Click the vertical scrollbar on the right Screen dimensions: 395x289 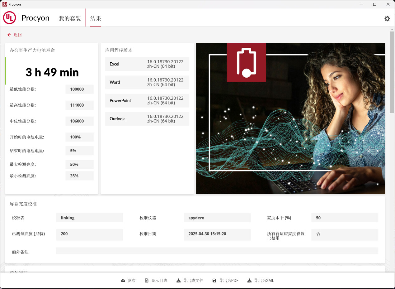[x=392, y=72]
